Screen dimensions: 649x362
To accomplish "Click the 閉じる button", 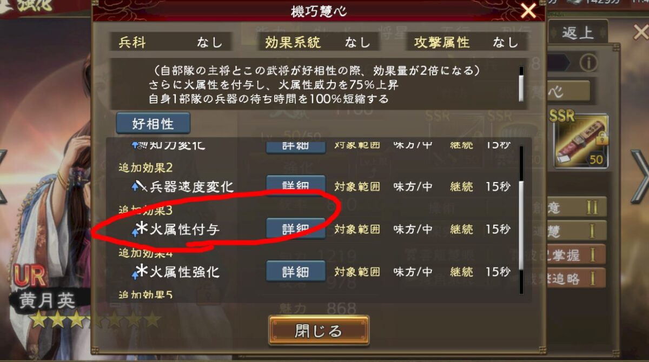I will click(x=319, y=330).
